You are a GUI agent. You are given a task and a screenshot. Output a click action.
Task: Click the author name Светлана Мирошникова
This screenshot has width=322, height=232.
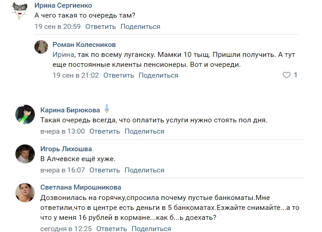click(80, 187)
